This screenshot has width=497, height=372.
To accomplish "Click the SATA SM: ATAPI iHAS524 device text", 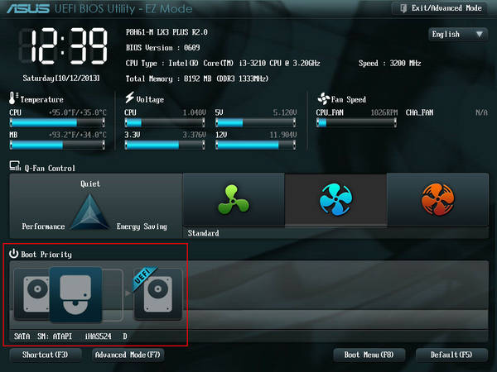I will click(70, 336).
